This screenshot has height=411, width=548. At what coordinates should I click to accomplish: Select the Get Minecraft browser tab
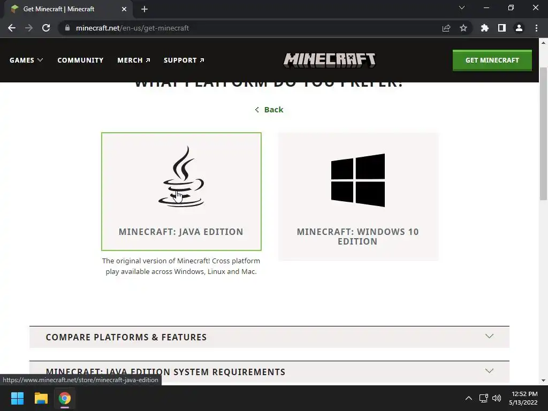(68, 9)
